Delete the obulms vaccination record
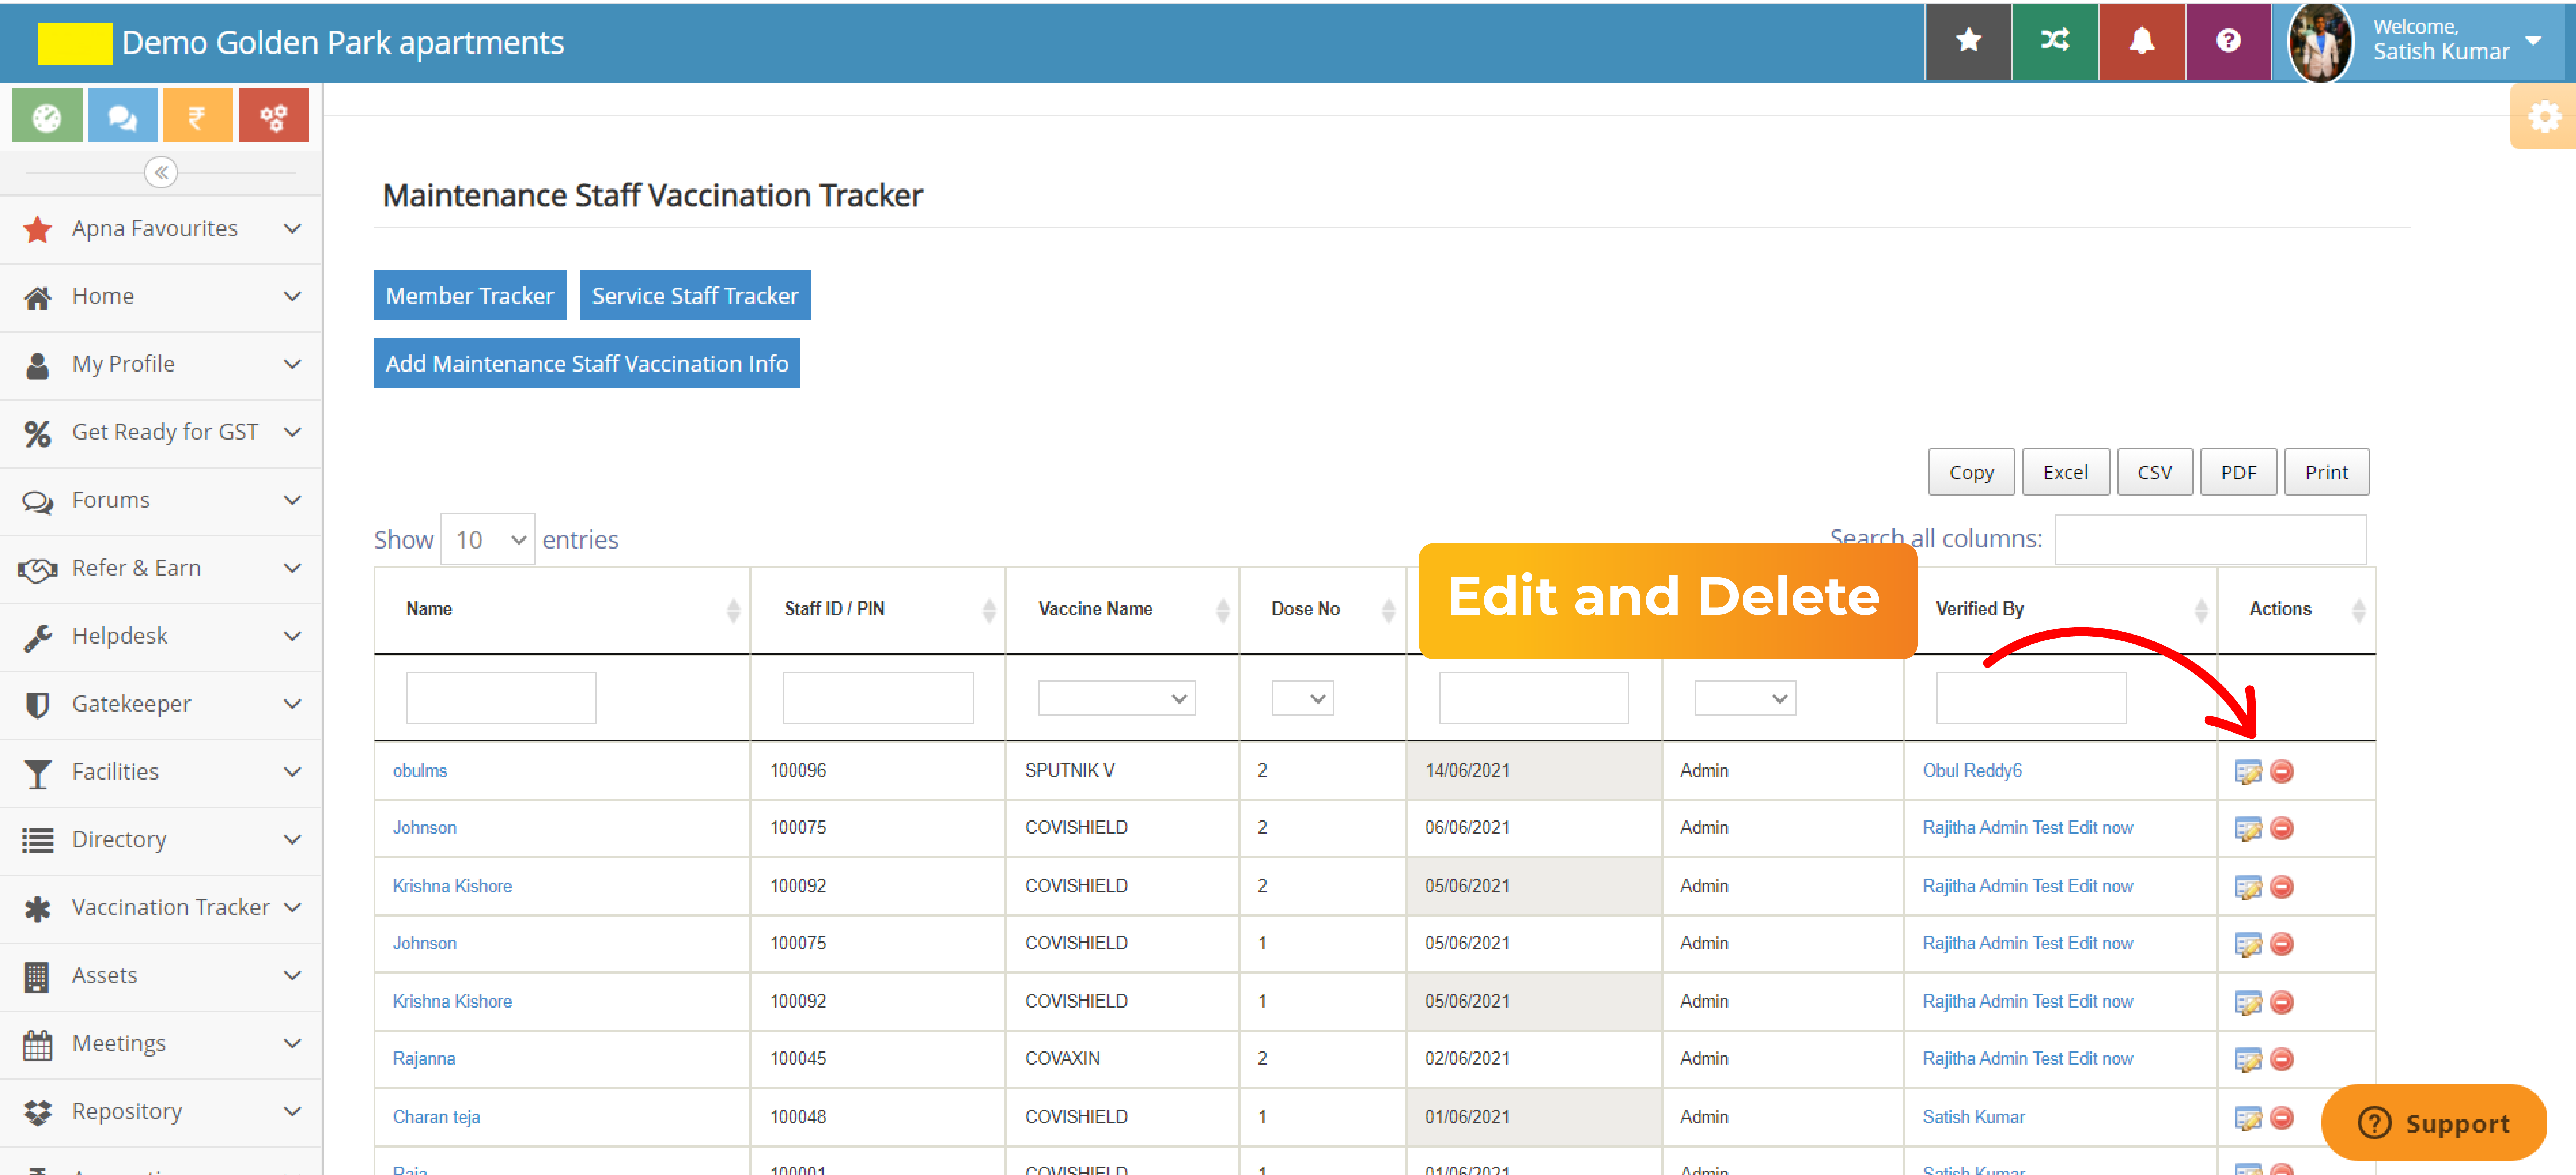The image size is (2576, 1175). point(2282,772)
